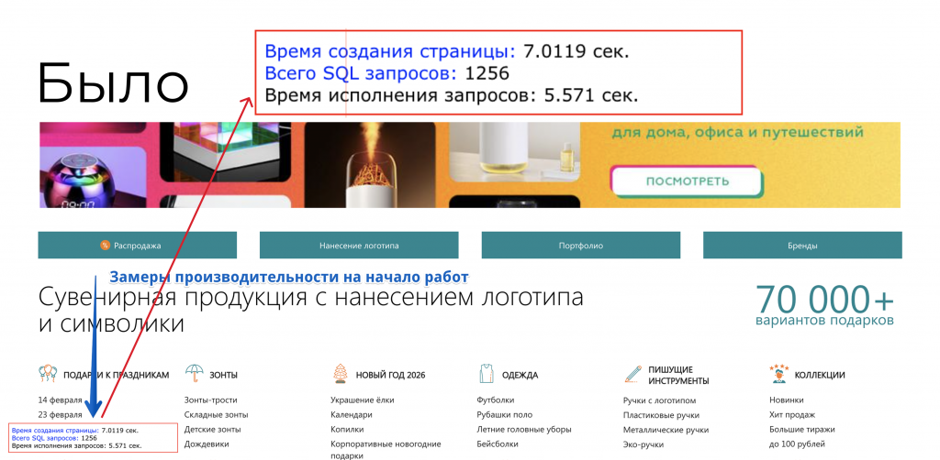This screenshot has height=460, width=940.
Task: Open Копилки link
Action: pyautogui.click(x=347, y=429)
